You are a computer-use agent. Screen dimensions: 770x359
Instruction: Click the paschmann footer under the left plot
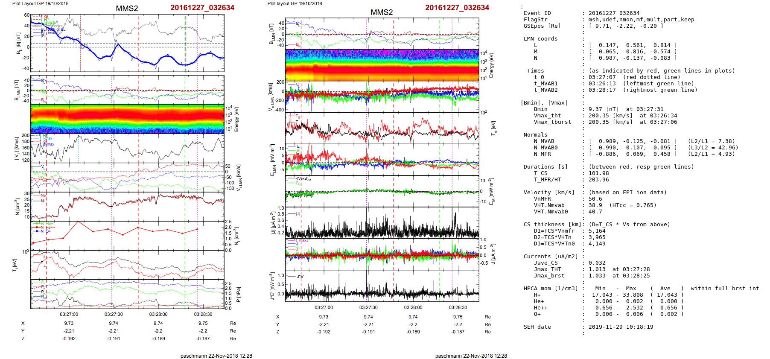pyautogui.click(x=216, y=356)
